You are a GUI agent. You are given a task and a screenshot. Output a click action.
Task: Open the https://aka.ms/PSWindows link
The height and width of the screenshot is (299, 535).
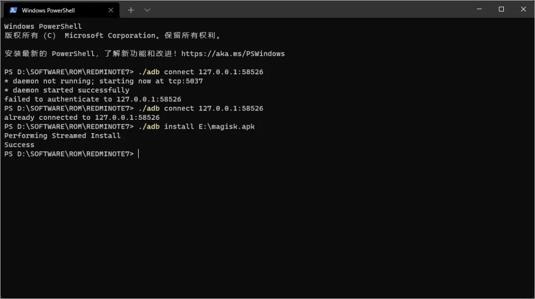pos(233,53)
